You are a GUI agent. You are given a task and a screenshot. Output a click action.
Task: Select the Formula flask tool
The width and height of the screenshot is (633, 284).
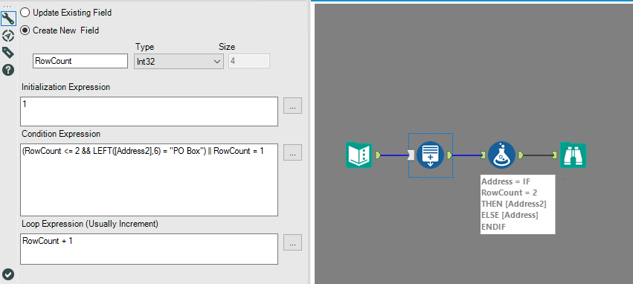coord(502,155)
